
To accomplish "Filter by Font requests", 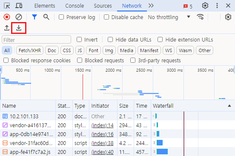I will tap(93, 50).
